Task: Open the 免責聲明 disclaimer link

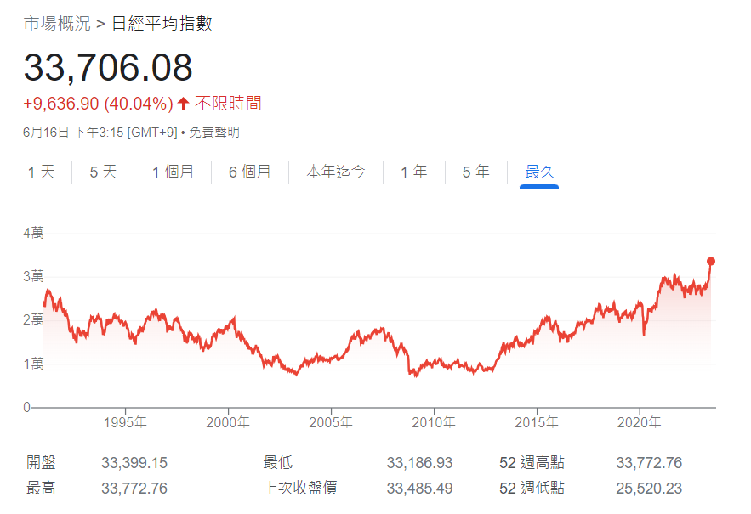Action: click(x=214, y=132)
